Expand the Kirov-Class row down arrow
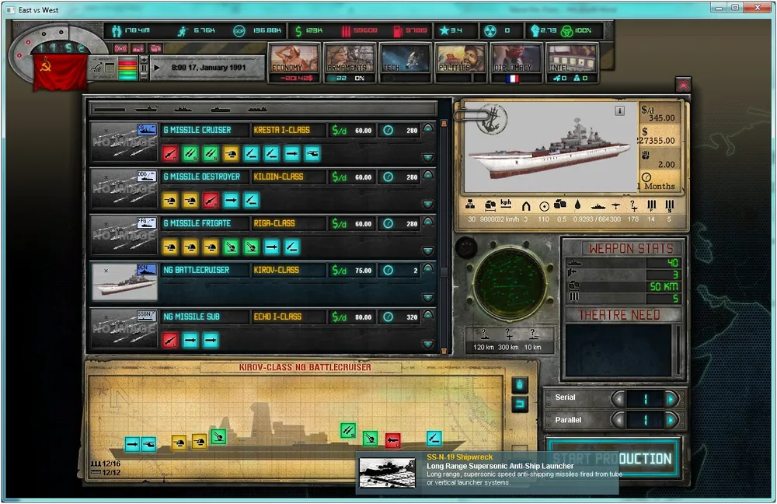 (427, 297)
